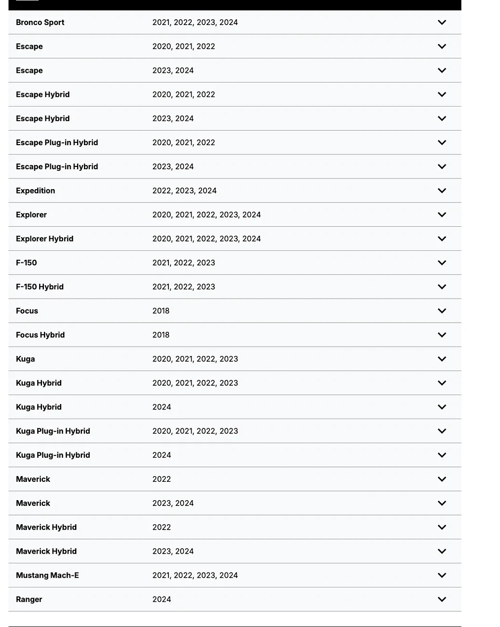Expand the Maverick Hybrid 2023, 2024 row
This screenshot has width=500, height=627.
[442, 551]
